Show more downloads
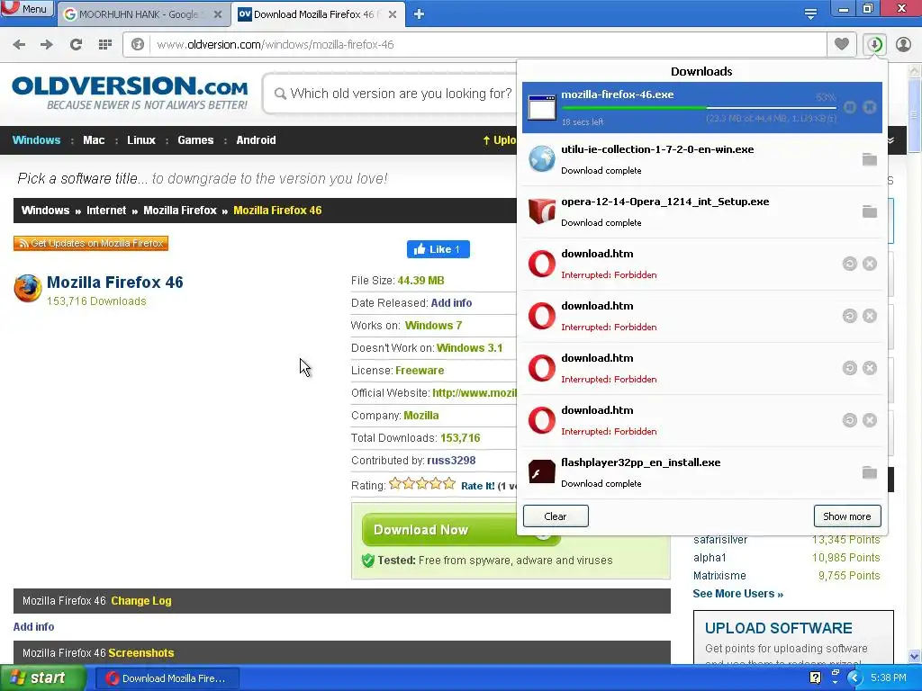The width and height of the screenshot is (922, 691). tap(847, 516)
